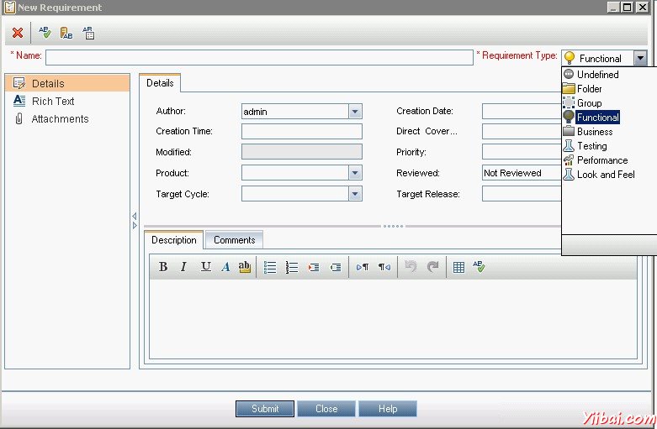Open spelling options icon in top toolbar

click(88, 33)
